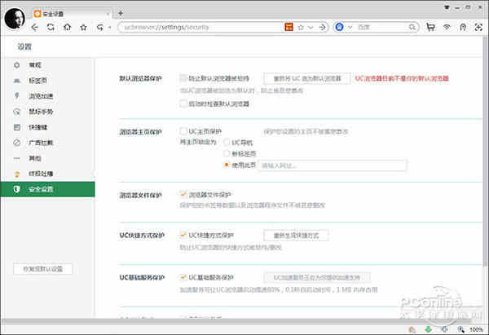Open the General (常规) settings section
Image resolution: width=489 pixels, height=335 pixels.
(47, 65)
